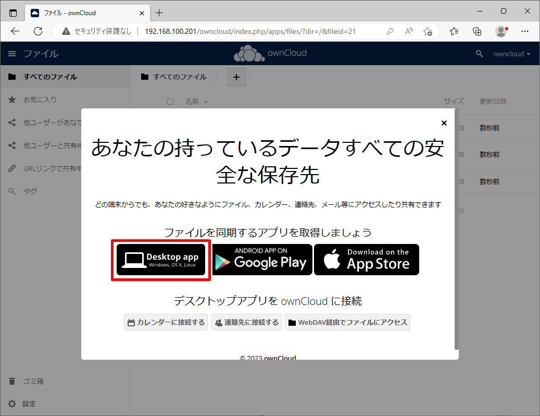Add this page to favorites star icon
Image resolution: width=540 pixels, height=416 pixels.
click(x=428, y=31)
